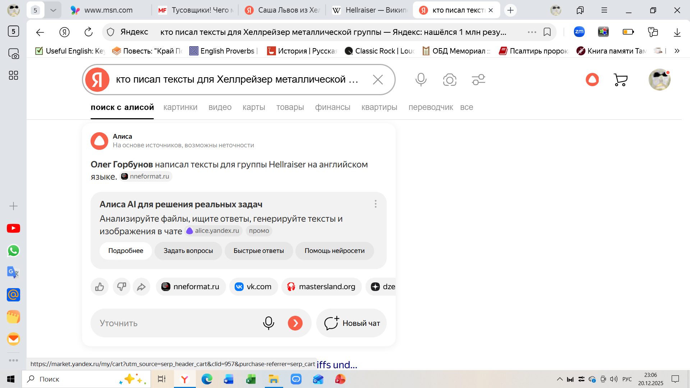Expand hidden bookmarks chevron
Screen dimensions: 690x388
[x=677, y=51]
